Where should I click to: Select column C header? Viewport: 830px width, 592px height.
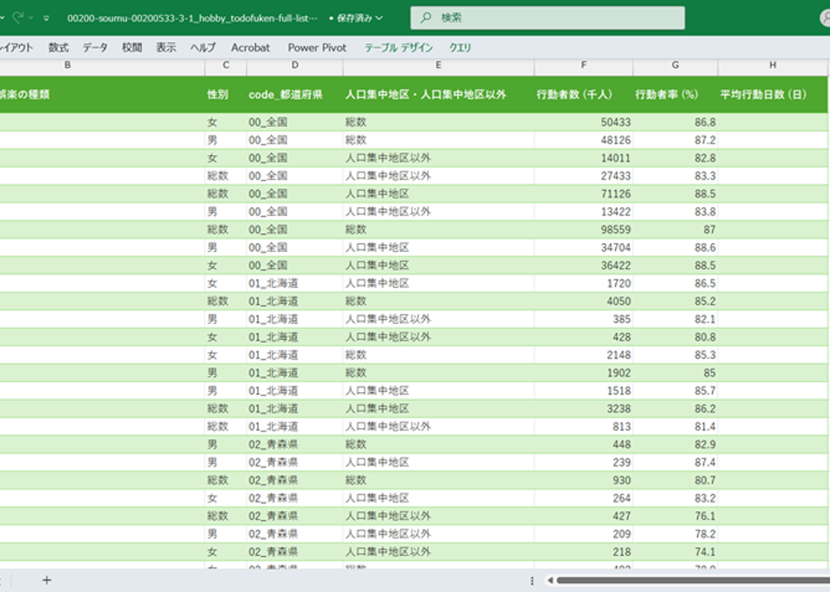click(x=226, y=65)
